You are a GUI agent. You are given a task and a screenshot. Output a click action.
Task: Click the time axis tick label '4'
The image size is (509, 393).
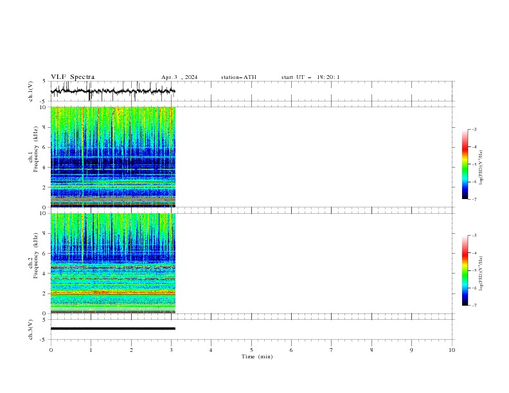211,350
